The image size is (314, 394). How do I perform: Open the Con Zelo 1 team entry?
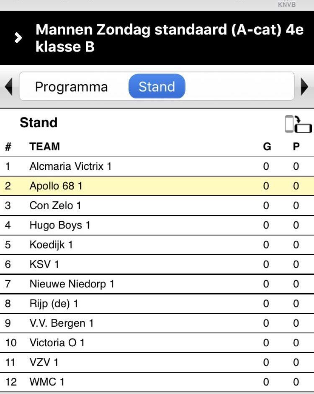(157, 205)
